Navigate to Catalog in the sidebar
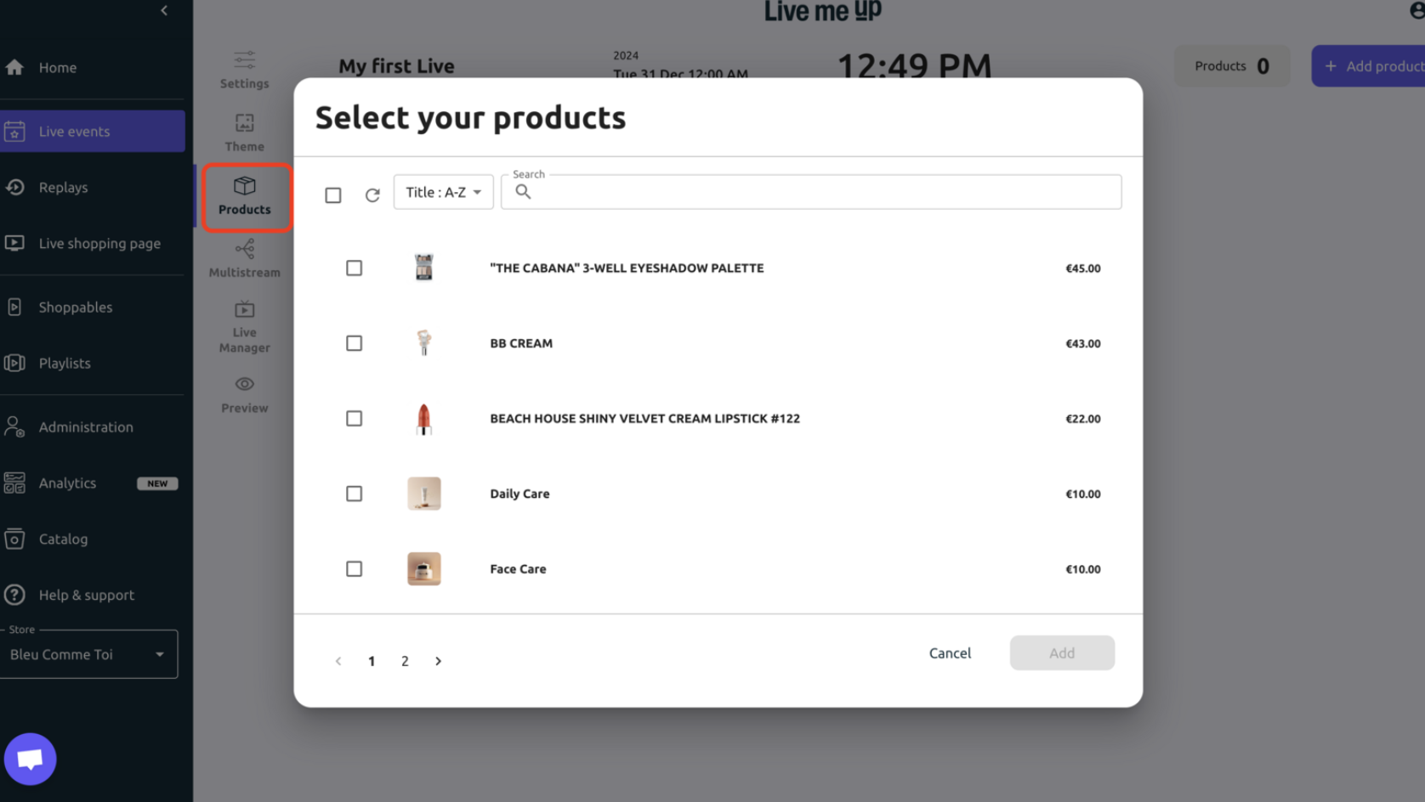The image size is (1425, 802). tap(63, 539)
